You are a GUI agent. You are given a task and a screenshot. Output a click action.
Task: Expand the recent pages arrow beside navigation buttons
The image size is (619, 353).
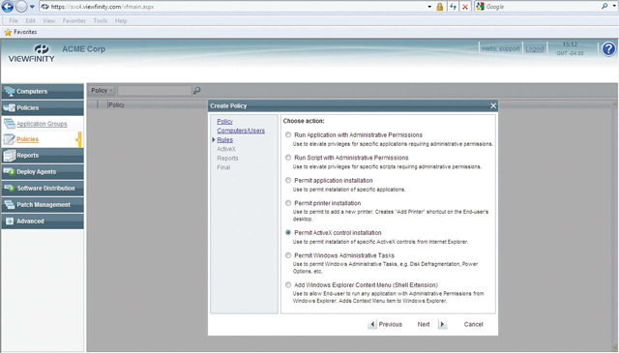point(32,7)
